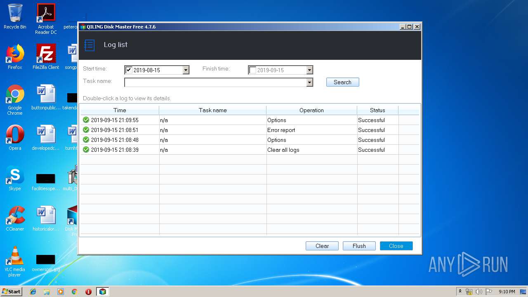The height and width of the screenshot is (297, 528).
Task: Expand the Task name dropdown list
Action: pos(309,82)
